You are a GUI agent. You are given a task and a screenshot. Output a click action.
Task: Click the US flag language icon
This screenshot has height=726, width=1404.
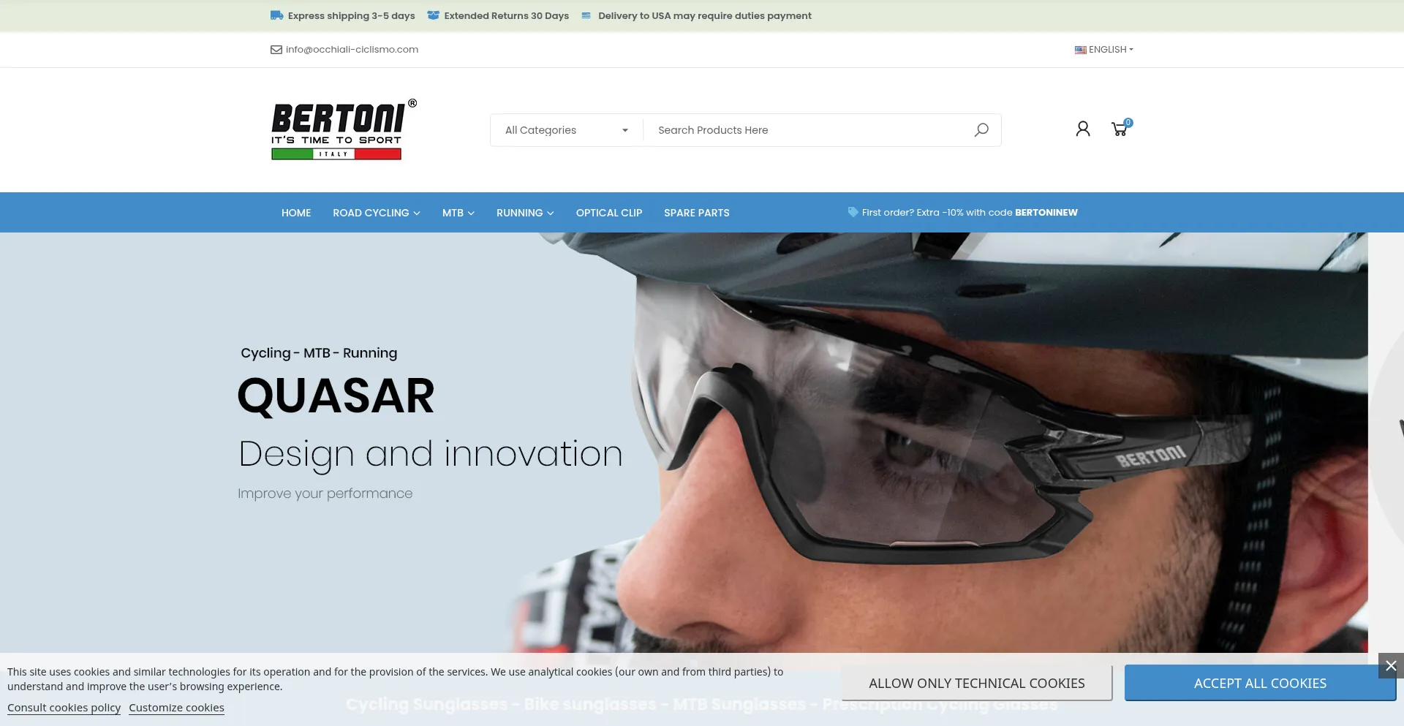1080,50
